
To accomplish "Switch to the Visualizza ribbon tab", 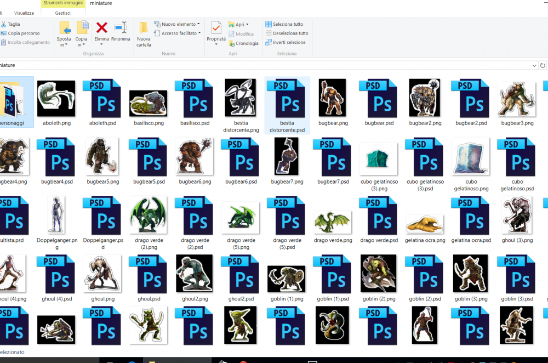I will pyautogui.click(x=24, y=13).
